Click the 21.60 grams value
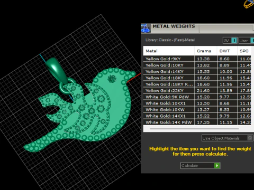254x190 pixels. (x=203, y=91)
